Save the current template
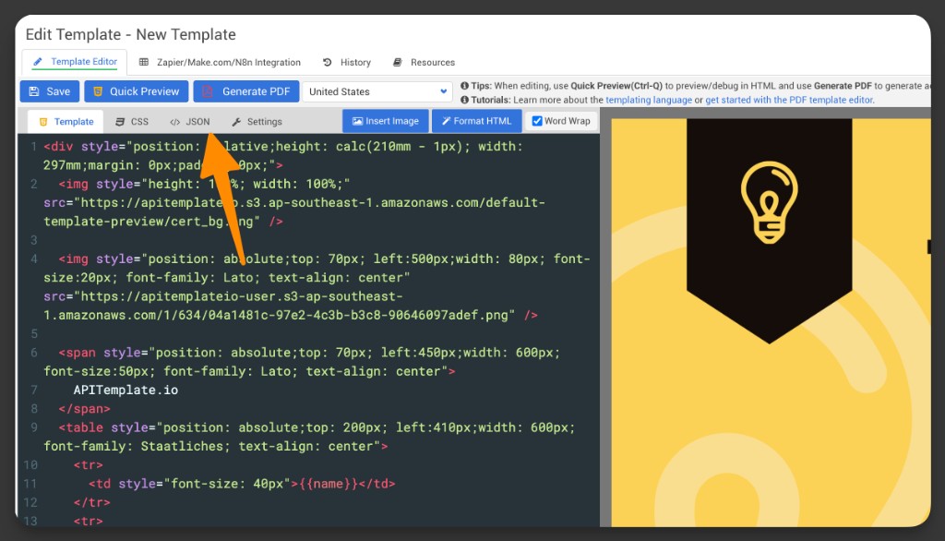 49,91
